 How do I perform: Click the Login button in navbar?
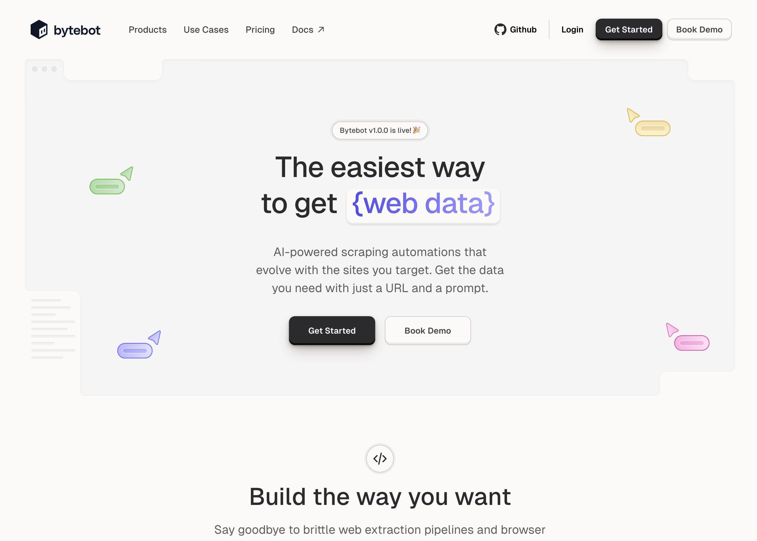click(x=572, y=29)
